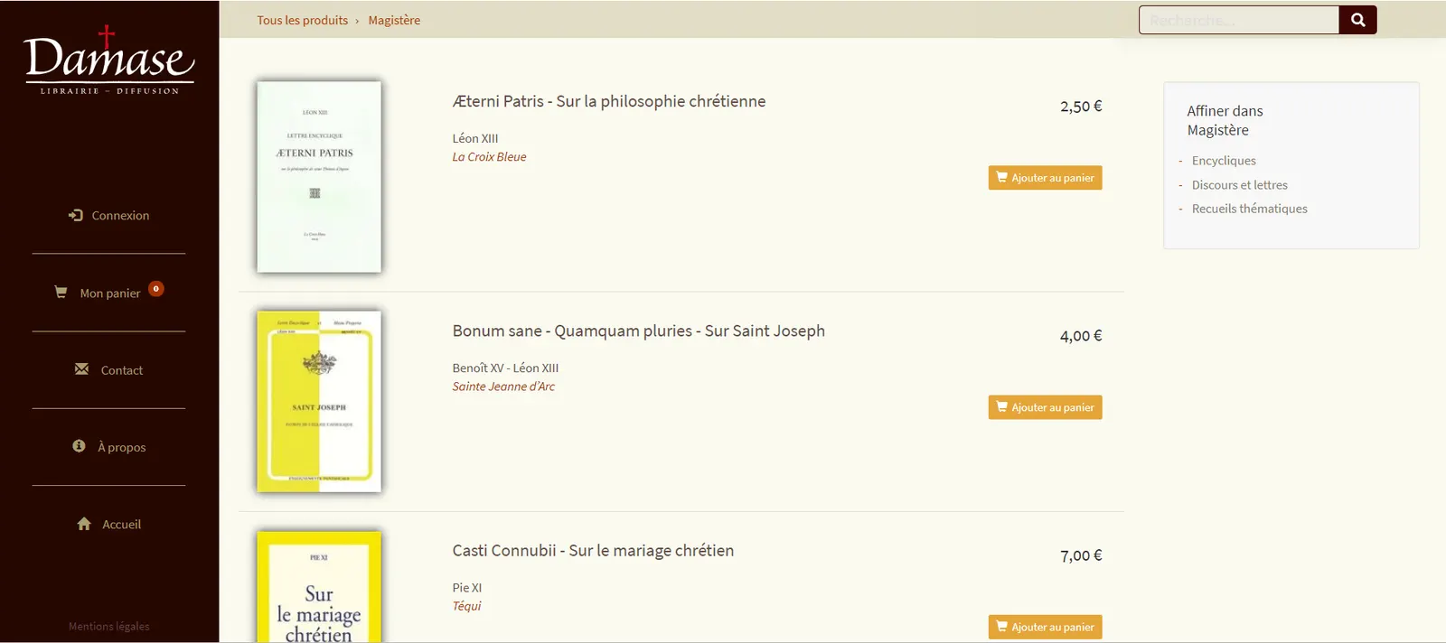Go to Accueil home page

[108, 524]
